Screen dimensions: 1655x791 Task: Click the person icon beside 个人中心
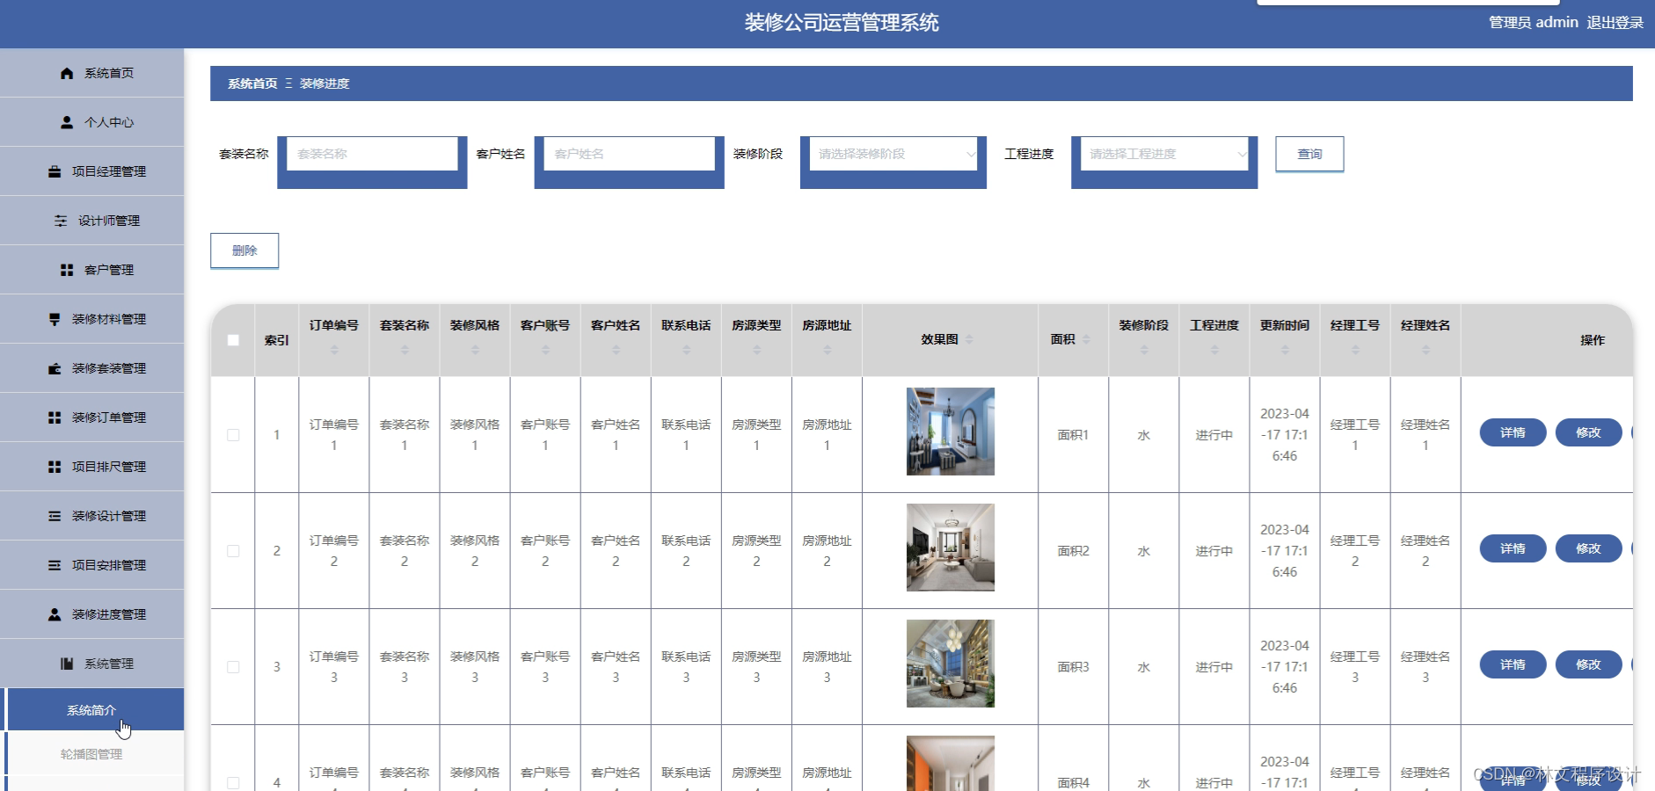click(x=67, y=122)
